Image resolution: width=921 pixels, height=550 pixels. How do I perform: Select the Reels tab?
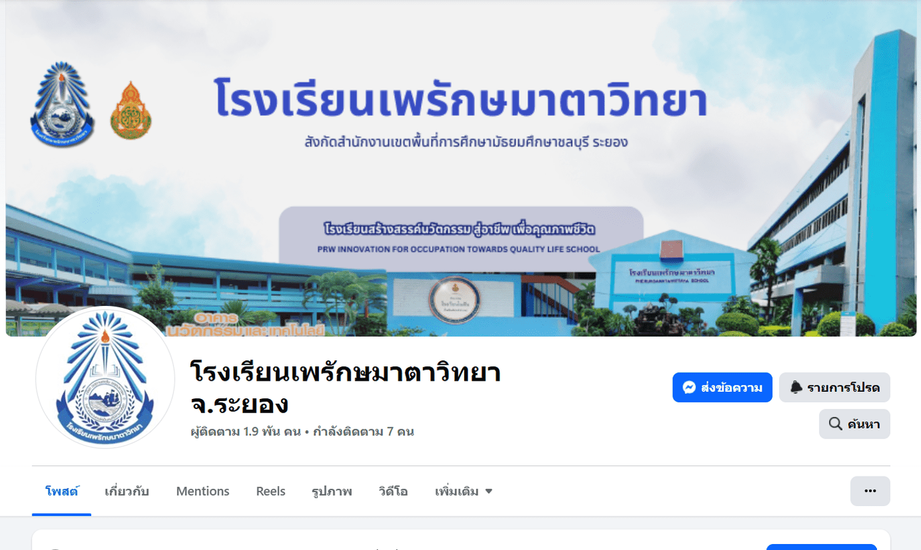click(270, 491)
